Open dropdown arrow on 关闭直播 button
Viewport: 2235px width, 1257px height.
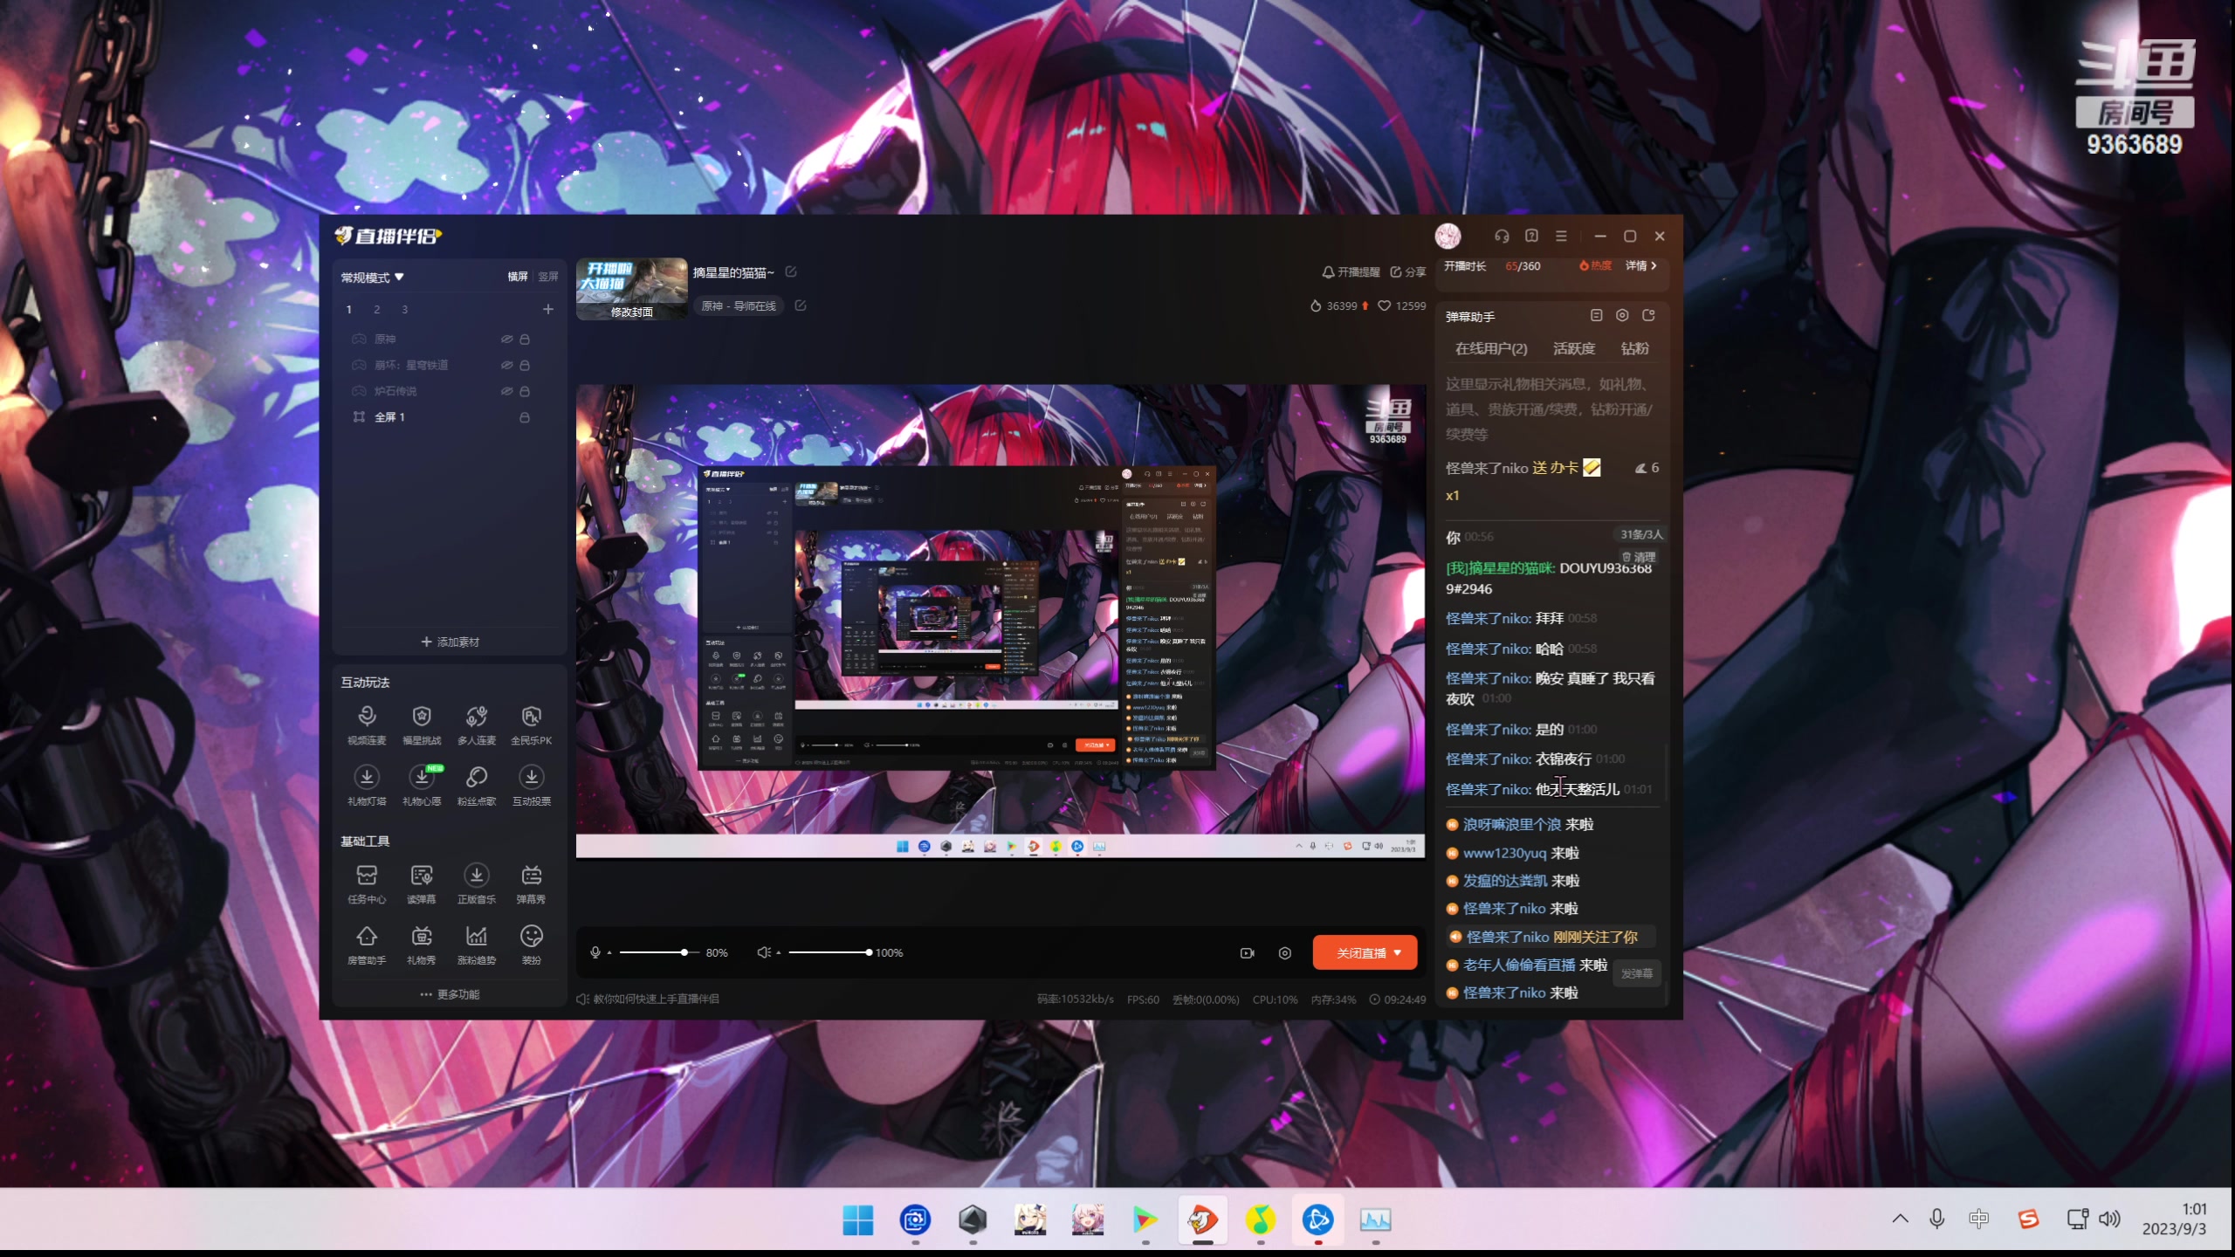coord(1399,952)
